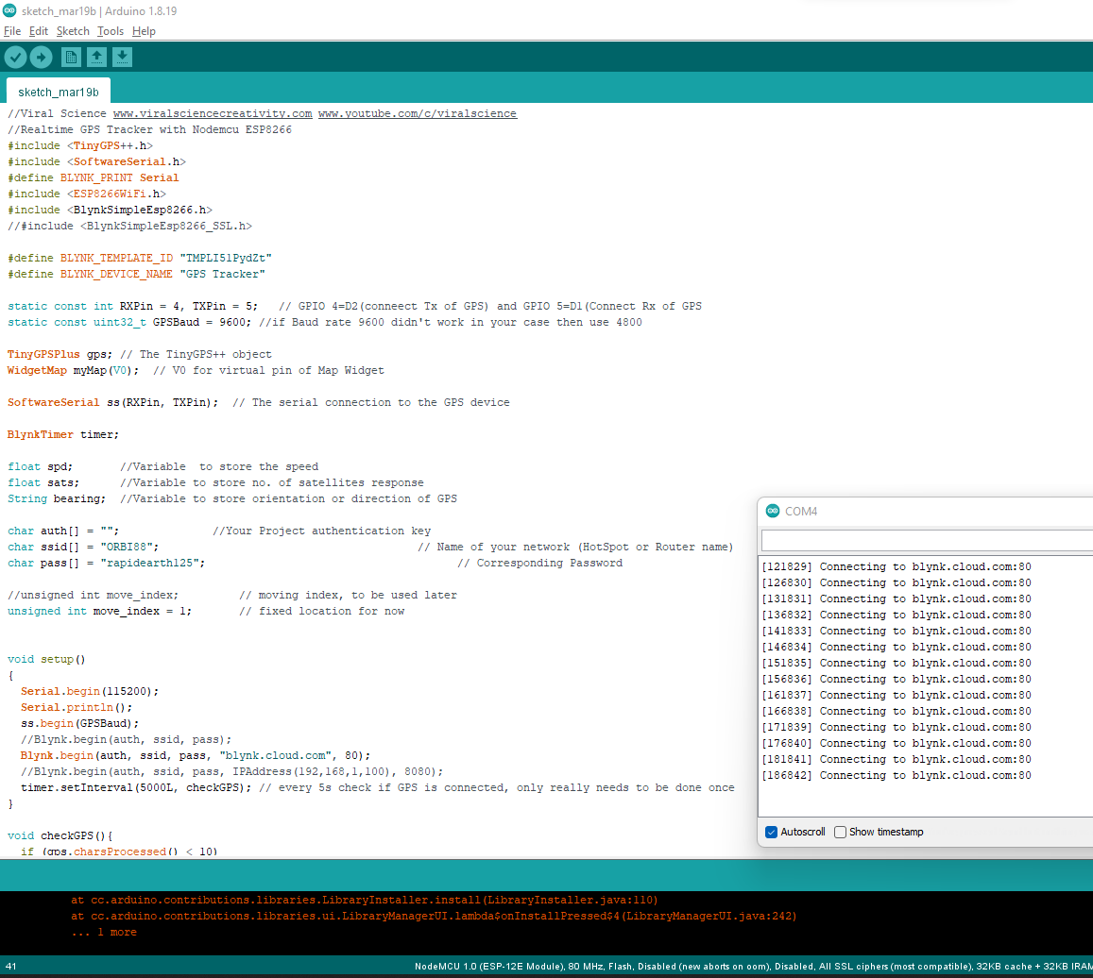Click the 'BlynkTimer timer;' line

[x=62, y=434]
